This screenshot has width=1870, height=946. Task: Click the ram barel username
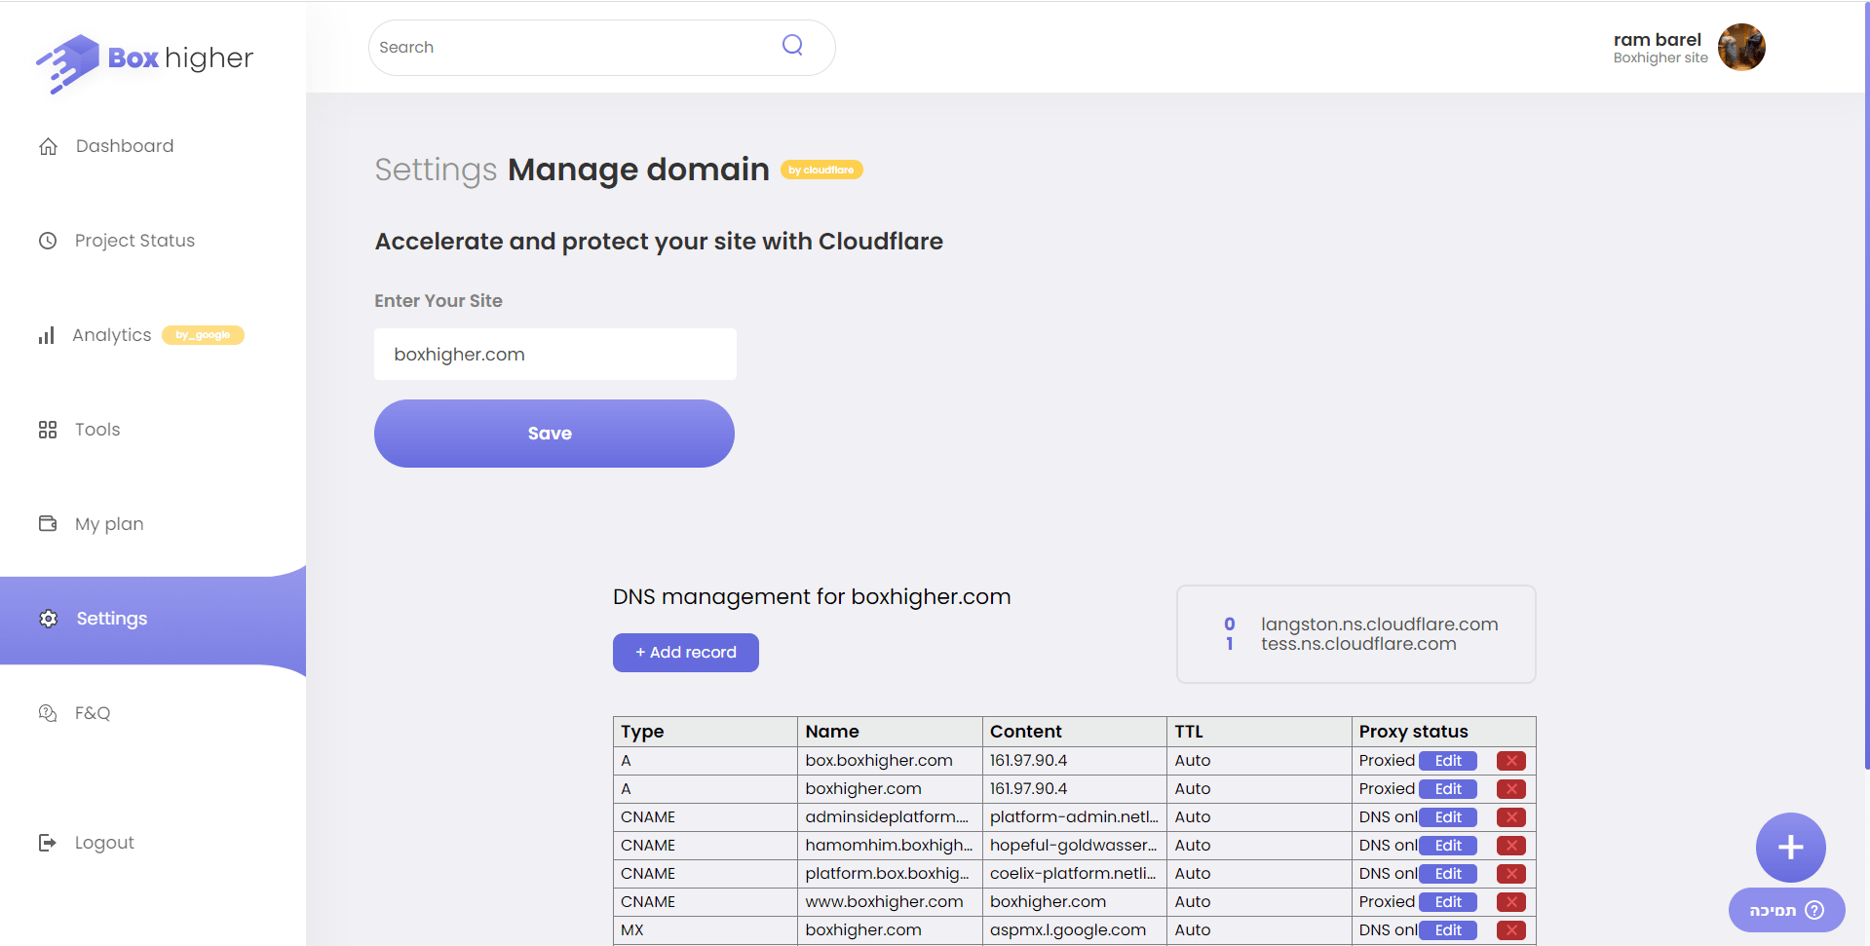(x=1657, y=40)
